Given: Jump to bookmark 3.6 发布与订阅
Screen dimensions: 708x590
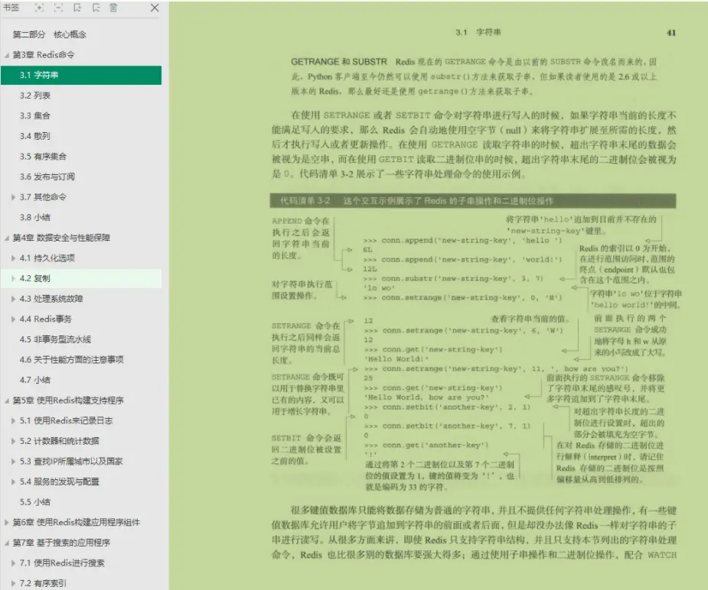Looking at the screenshot, I should (x=47, y=177).
